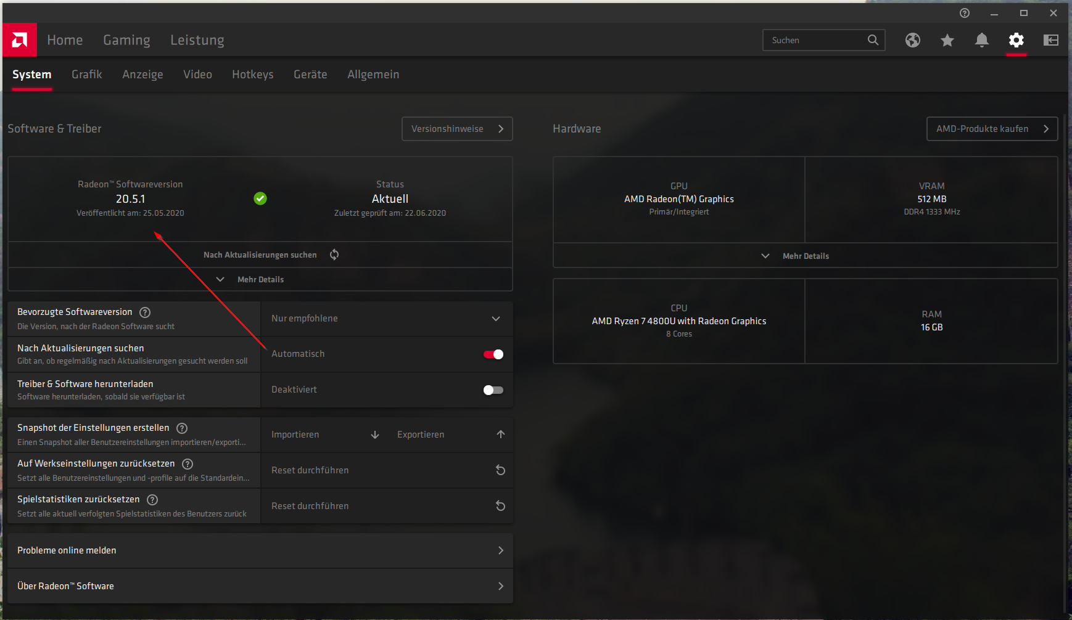Enable Treiber & Software herunterladen switch
The image size is (1072, 620).
click(x=493, y=390)
